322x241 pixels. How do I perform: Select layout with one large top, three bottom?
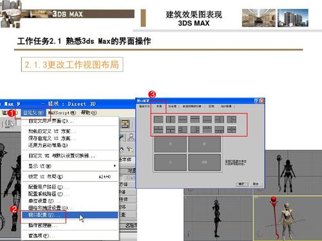pyautogui.click(x=220, y=129)
